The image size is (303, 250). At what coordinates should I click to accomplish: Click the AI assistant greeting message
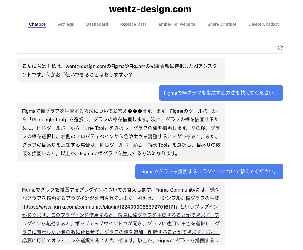tap(121, 70)
